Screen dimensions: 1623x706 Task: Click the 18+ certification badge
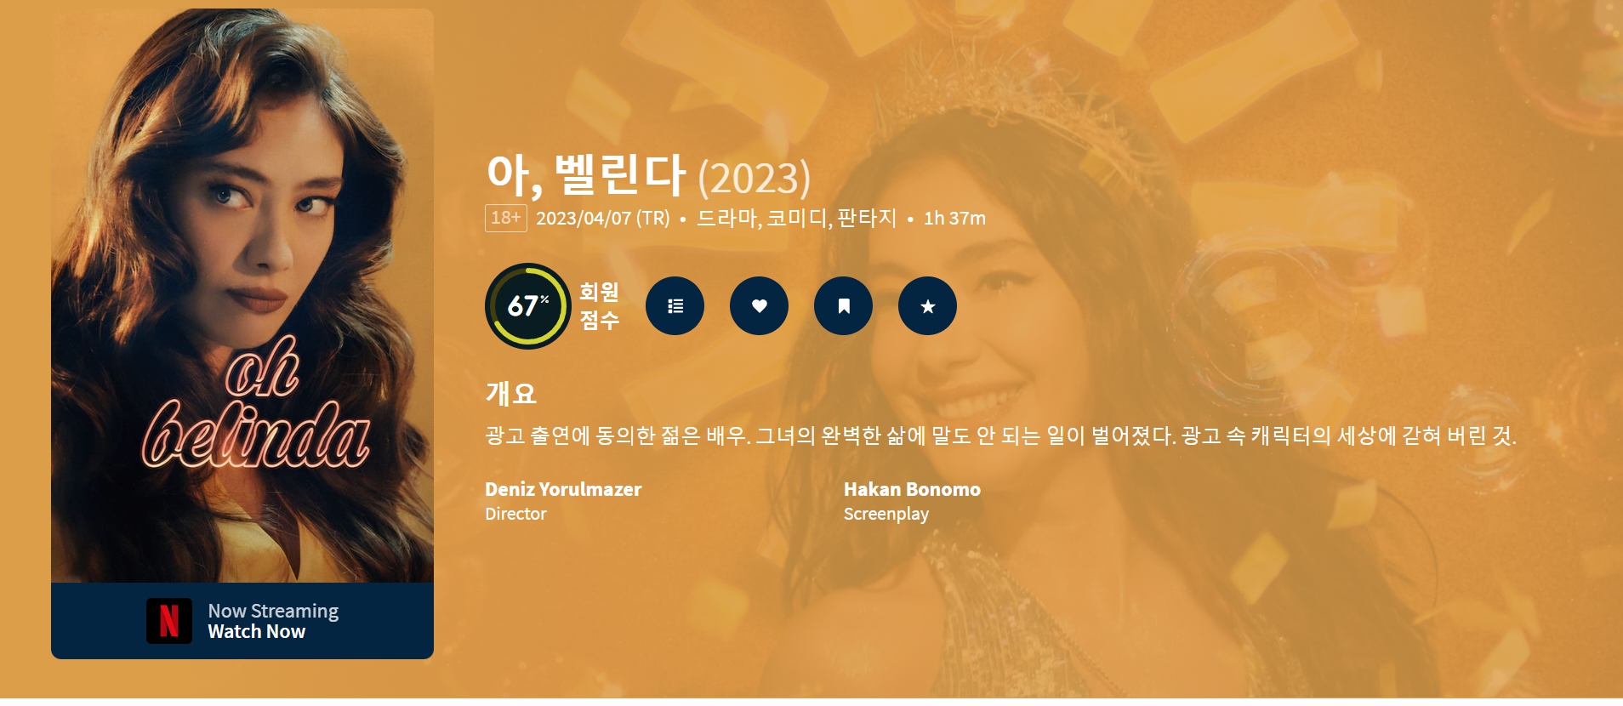coord(506,219)
